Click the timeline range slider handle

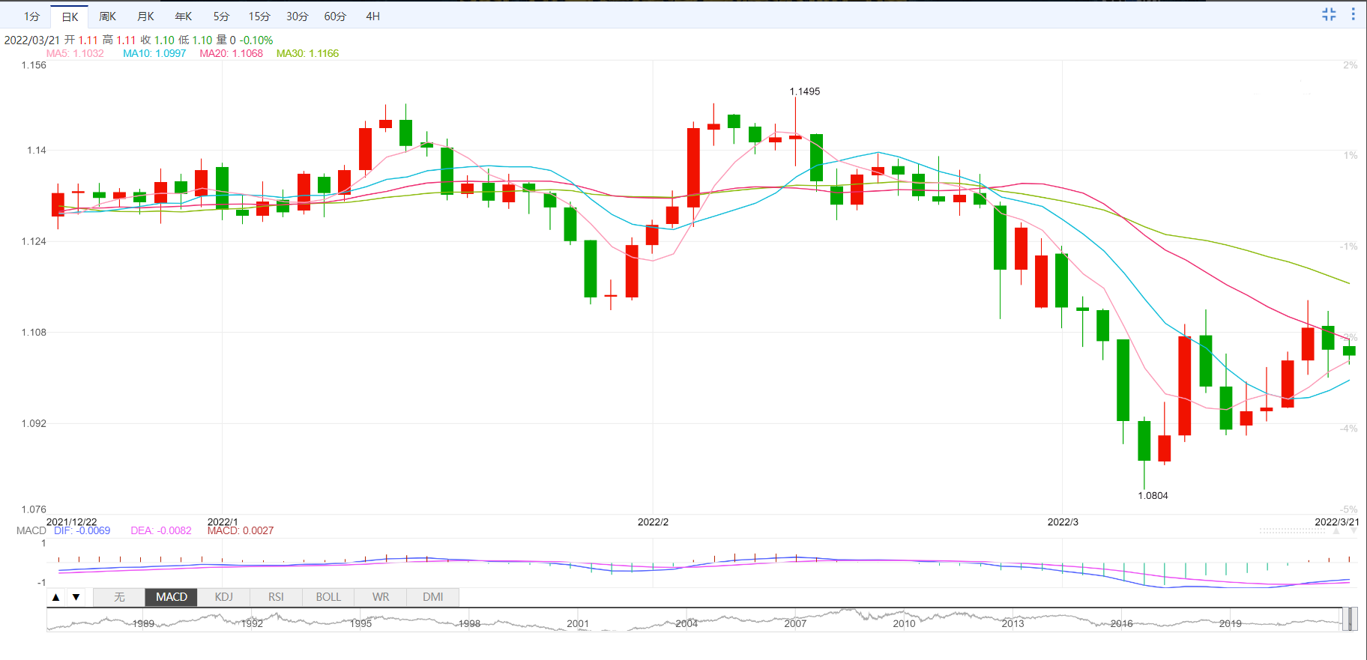(1349, 620)
